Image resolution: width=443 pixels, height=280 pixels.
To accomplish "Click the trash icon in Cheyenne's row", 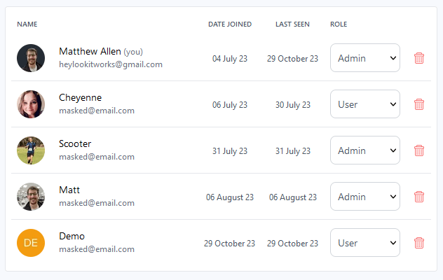I will pos(419,104).
